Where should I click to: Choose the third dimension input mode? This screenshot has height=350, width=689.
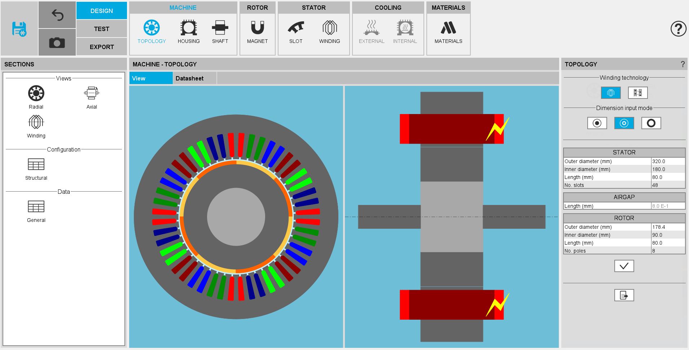coord(651,123)
